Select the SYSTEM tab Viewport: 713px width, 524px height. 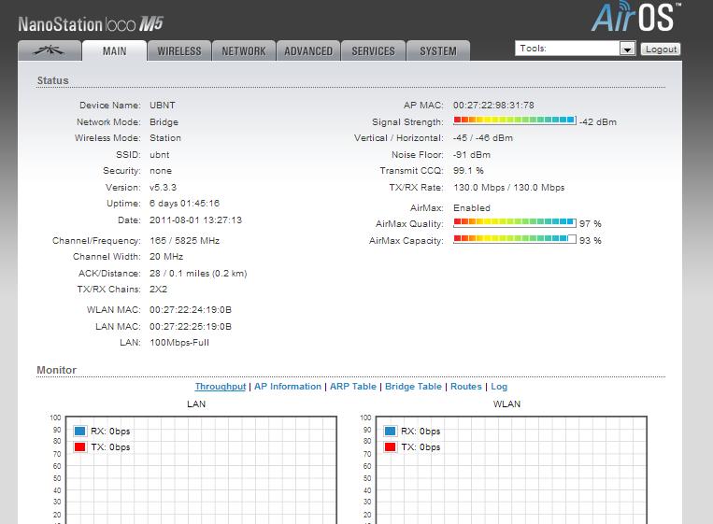[437, 51]
